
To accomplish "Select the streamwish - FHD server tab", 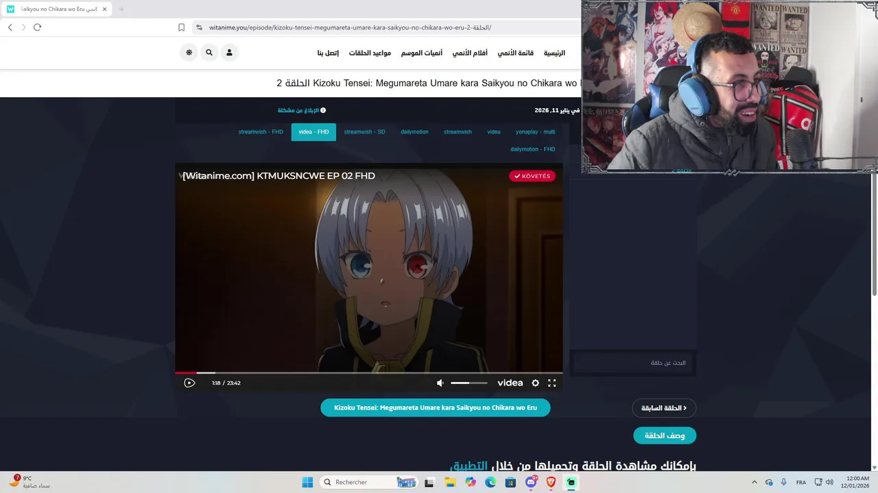I will pyautogui.click(x=261, y=132).
